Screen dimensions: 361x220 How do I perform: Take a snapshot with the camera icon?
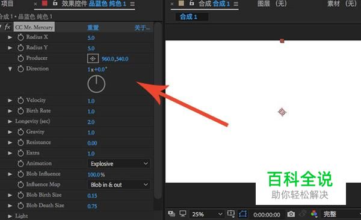point(291,214)
